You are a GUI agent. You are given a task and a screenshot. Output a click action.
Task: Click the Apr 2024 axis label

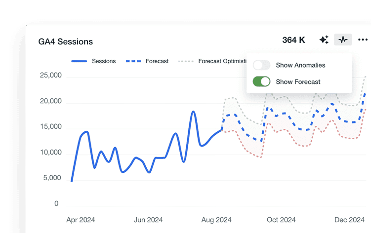point(81,220)
